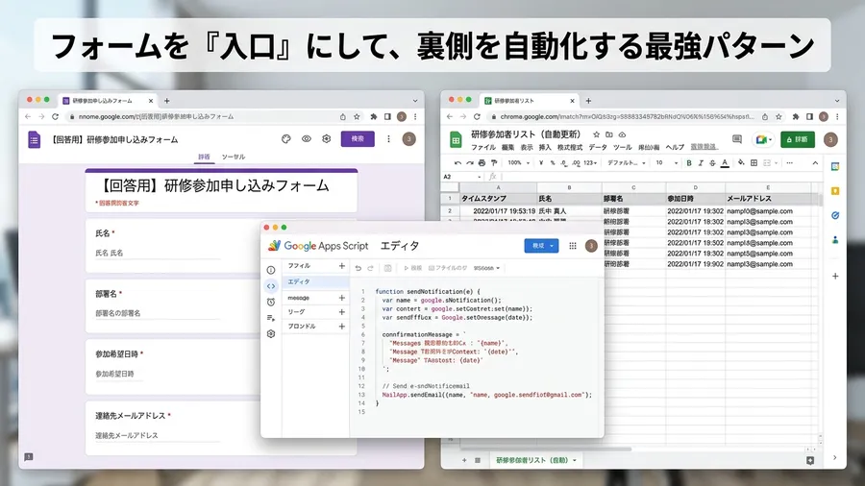Viewport: 865px width, 486px height.
Task: Toggle bold formatting in Sheets toolbar
Action: [689, 163]
